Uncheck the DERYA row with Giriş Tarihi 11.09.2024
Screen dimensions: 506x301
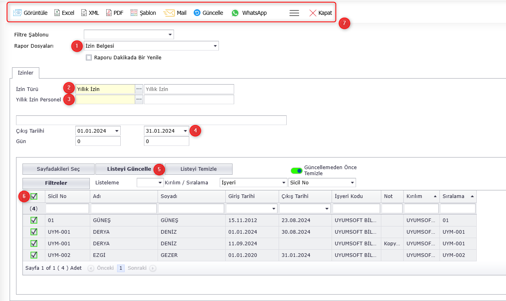pos(34,243)
